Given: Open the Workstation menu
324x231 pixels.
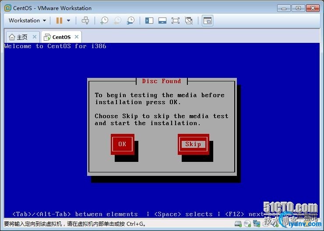Looking at the screenshot, I should 27,21.
